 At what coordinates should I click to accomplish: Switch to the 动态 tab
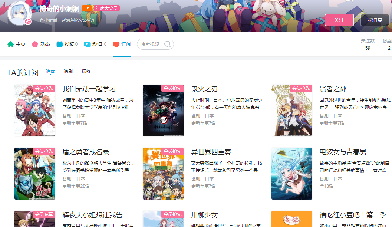(41, 44)
